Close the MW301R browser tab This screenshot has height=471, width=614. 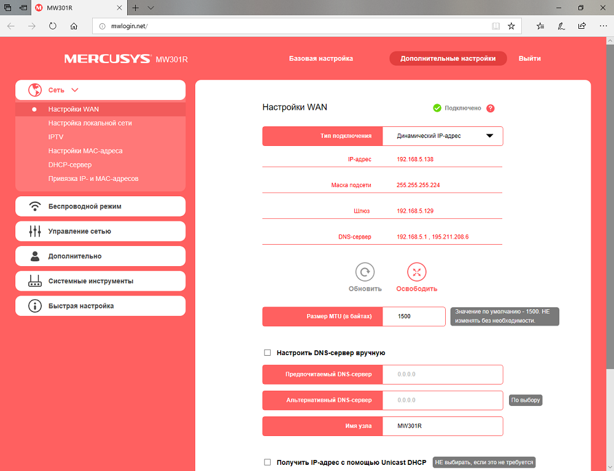point(120,8)
